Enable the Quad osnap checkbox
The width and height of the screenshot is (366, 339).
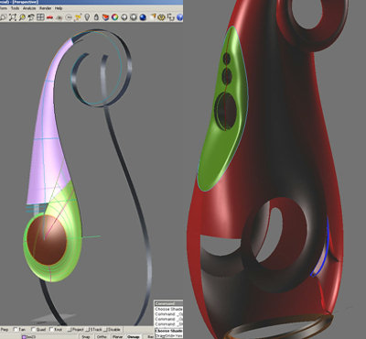(38, 330)
